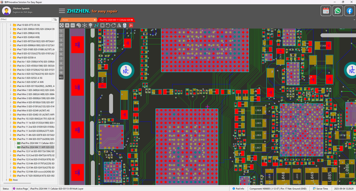The width and height of the screenshot is (356, 191).
Task: Close the iPad Pro 2024 M4 11 Cellular tab
Action: (132, 20)
